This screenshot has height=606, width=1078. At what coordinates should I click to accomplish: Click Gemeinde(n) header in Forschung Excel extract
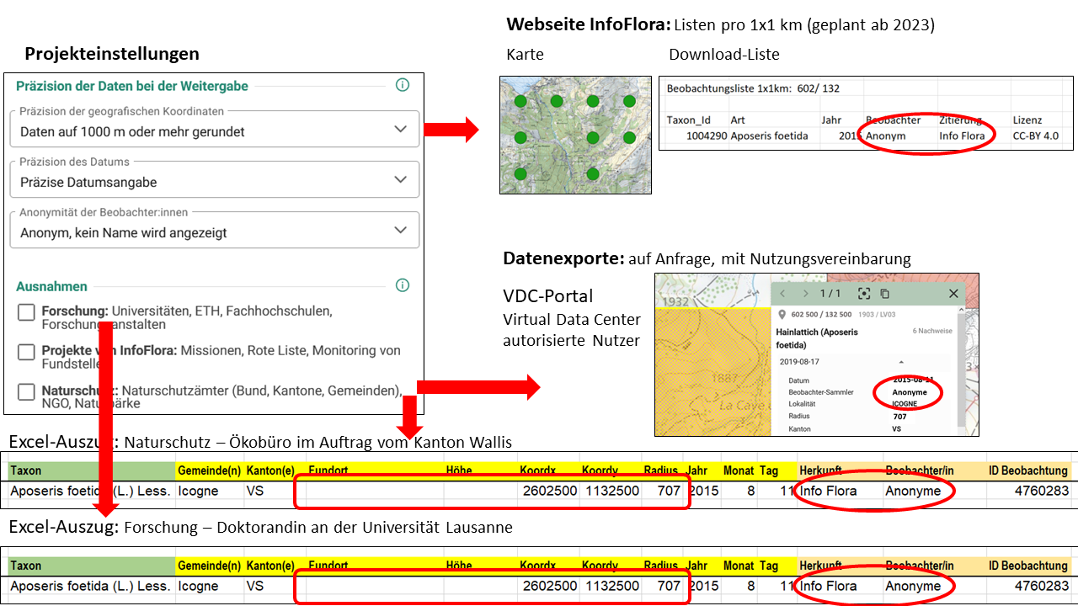tap(209, 566)
